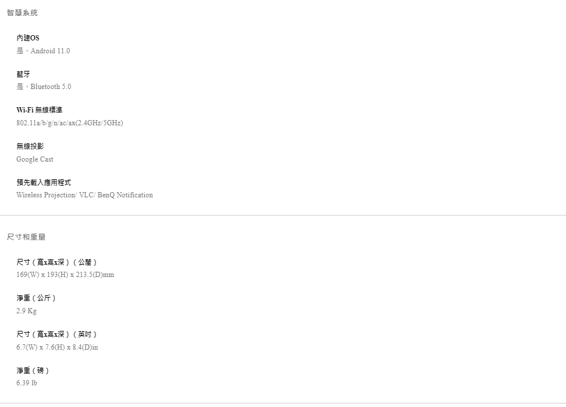
Task: Click the Wireless Projection/ VLC/ BenQ Notification text
Action: (84, 195)
